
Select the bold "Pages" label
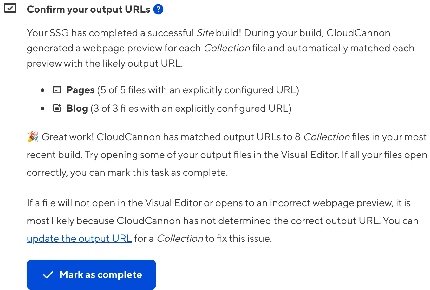(x=80, y=90)
